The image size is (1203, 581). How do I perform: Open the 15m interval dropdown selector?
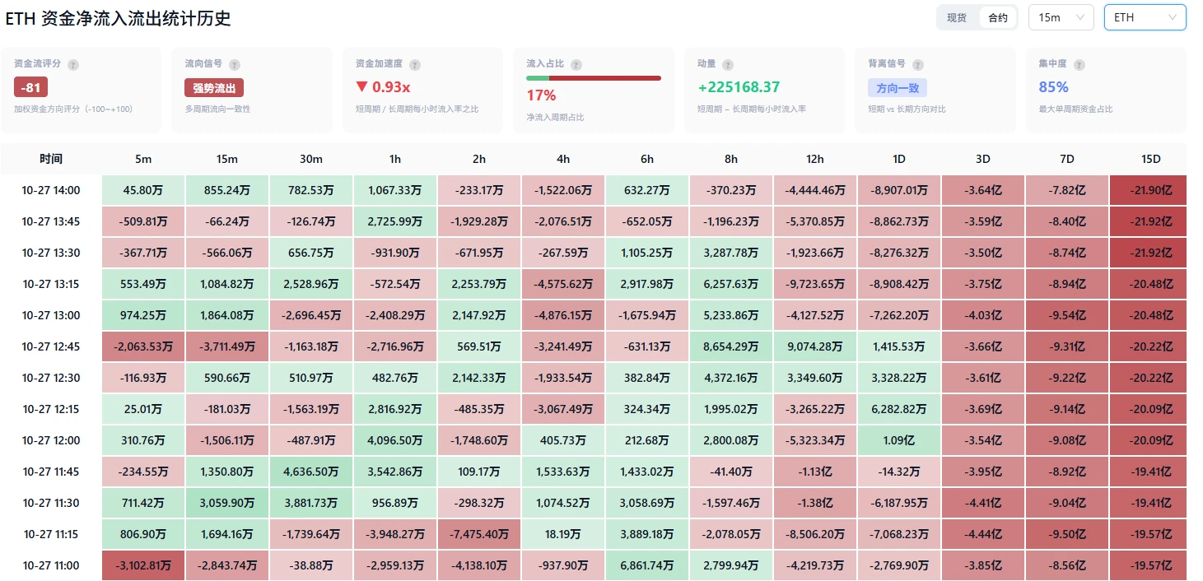(1061, 17)
